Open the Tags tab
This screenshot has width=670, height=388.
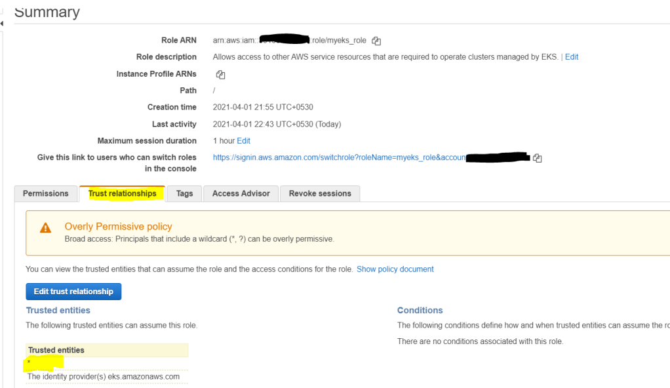184,193
